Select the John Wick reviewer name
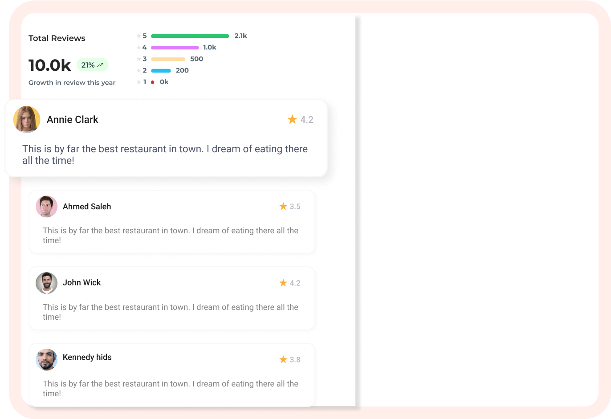The width and height of the screenshot is (611, 419). (82, 283)
